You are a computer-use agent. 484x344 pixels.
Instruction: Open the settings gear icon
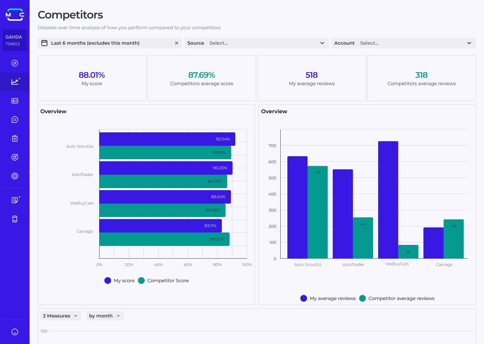pyautogui.click(x=14, y=176)
